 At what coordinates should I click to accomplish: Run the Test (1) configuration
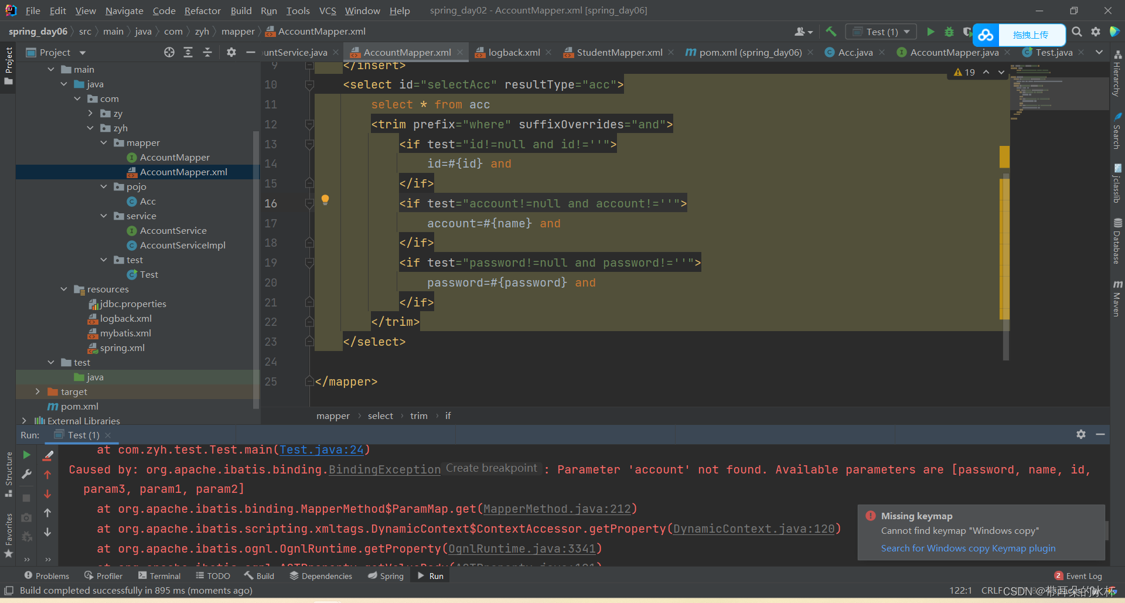coord(931,32)
